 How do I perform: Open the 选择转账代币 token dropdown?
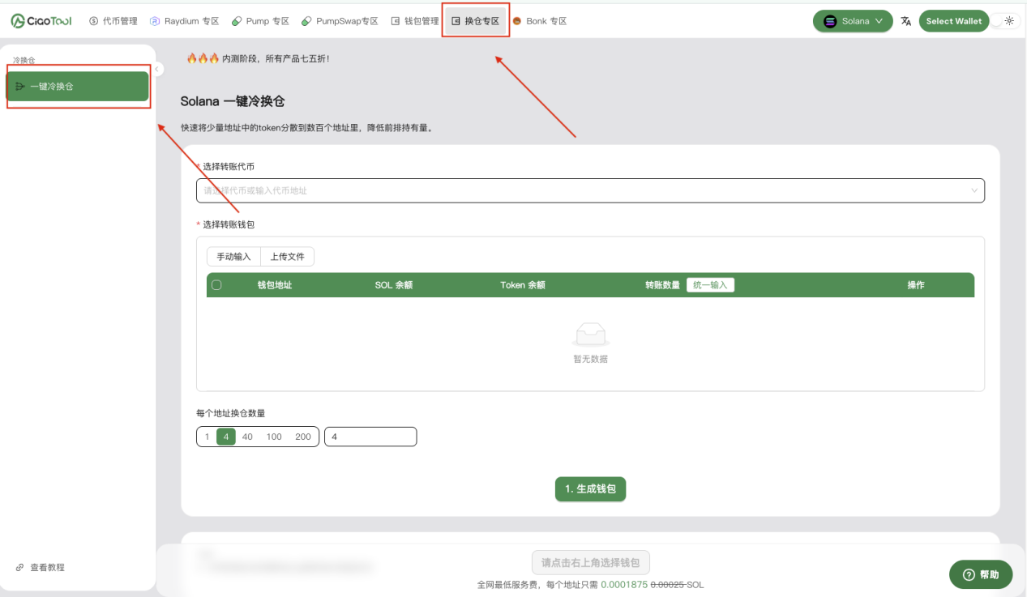coord(590,190)
